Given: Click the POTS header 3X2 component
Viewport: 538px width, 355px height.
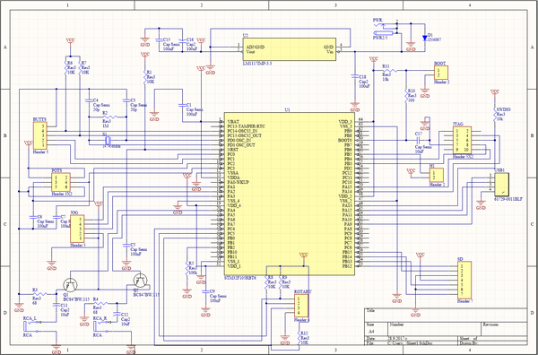Looking at the screenshot, I should 61,182.
